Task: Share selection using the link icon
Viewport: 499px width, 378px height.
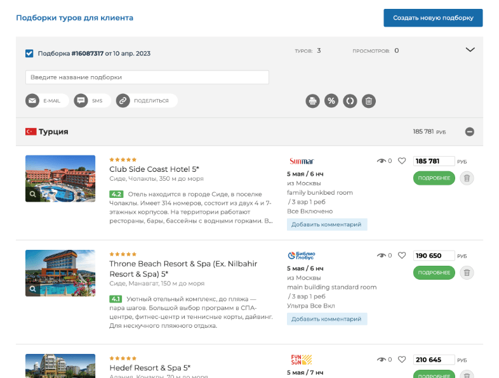Action: [123, 101]
